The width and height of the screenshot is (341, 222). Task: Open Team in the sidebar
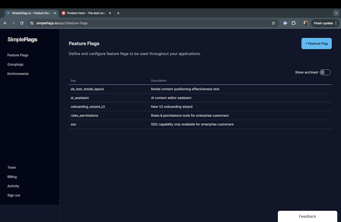pos(11,167)
